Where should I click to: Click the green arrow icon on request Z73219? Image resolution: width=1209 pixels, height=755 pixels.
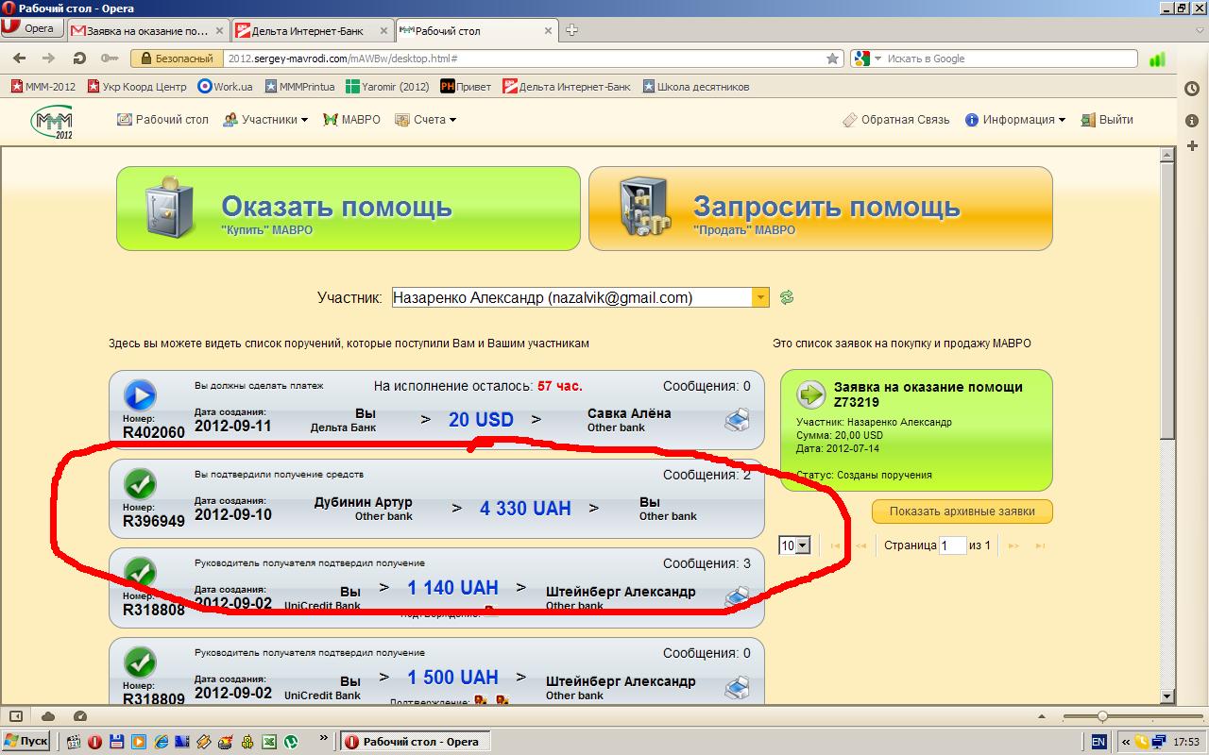[x=810, y=393]
